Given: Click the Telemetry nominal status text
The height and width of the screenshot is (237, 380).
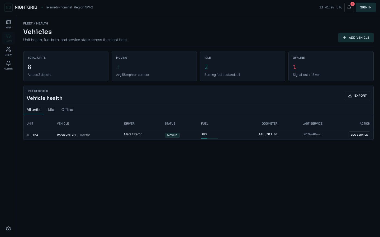Looking at the screenshot, I should [69, 7].
